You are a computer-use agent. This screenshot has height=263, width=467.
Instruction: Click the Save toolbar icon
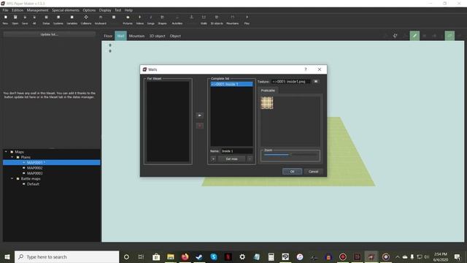point(25,20)
